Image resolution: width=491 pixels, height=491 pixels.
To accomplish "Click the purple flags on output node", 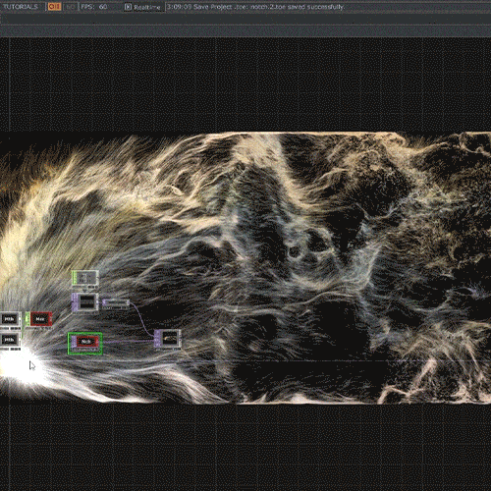I will (157, 338).
